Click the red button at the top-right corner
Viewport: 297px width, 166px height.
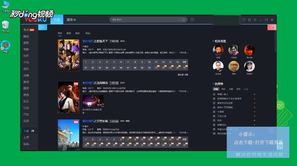coord(272,27)
